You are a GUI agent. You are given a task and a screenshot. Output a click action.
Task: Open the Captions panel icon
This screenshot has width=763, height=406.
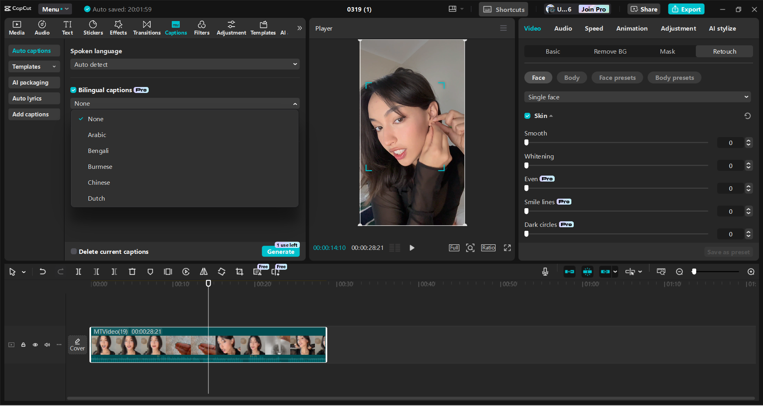(x=176, y=28)
